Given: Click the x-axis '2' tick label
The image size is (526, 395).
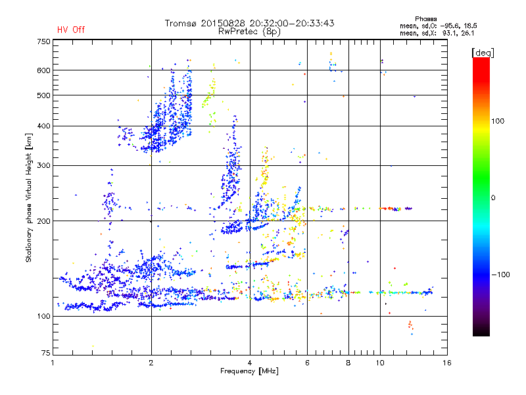Looking at the screenshot, I should click(x=151, y=363).
